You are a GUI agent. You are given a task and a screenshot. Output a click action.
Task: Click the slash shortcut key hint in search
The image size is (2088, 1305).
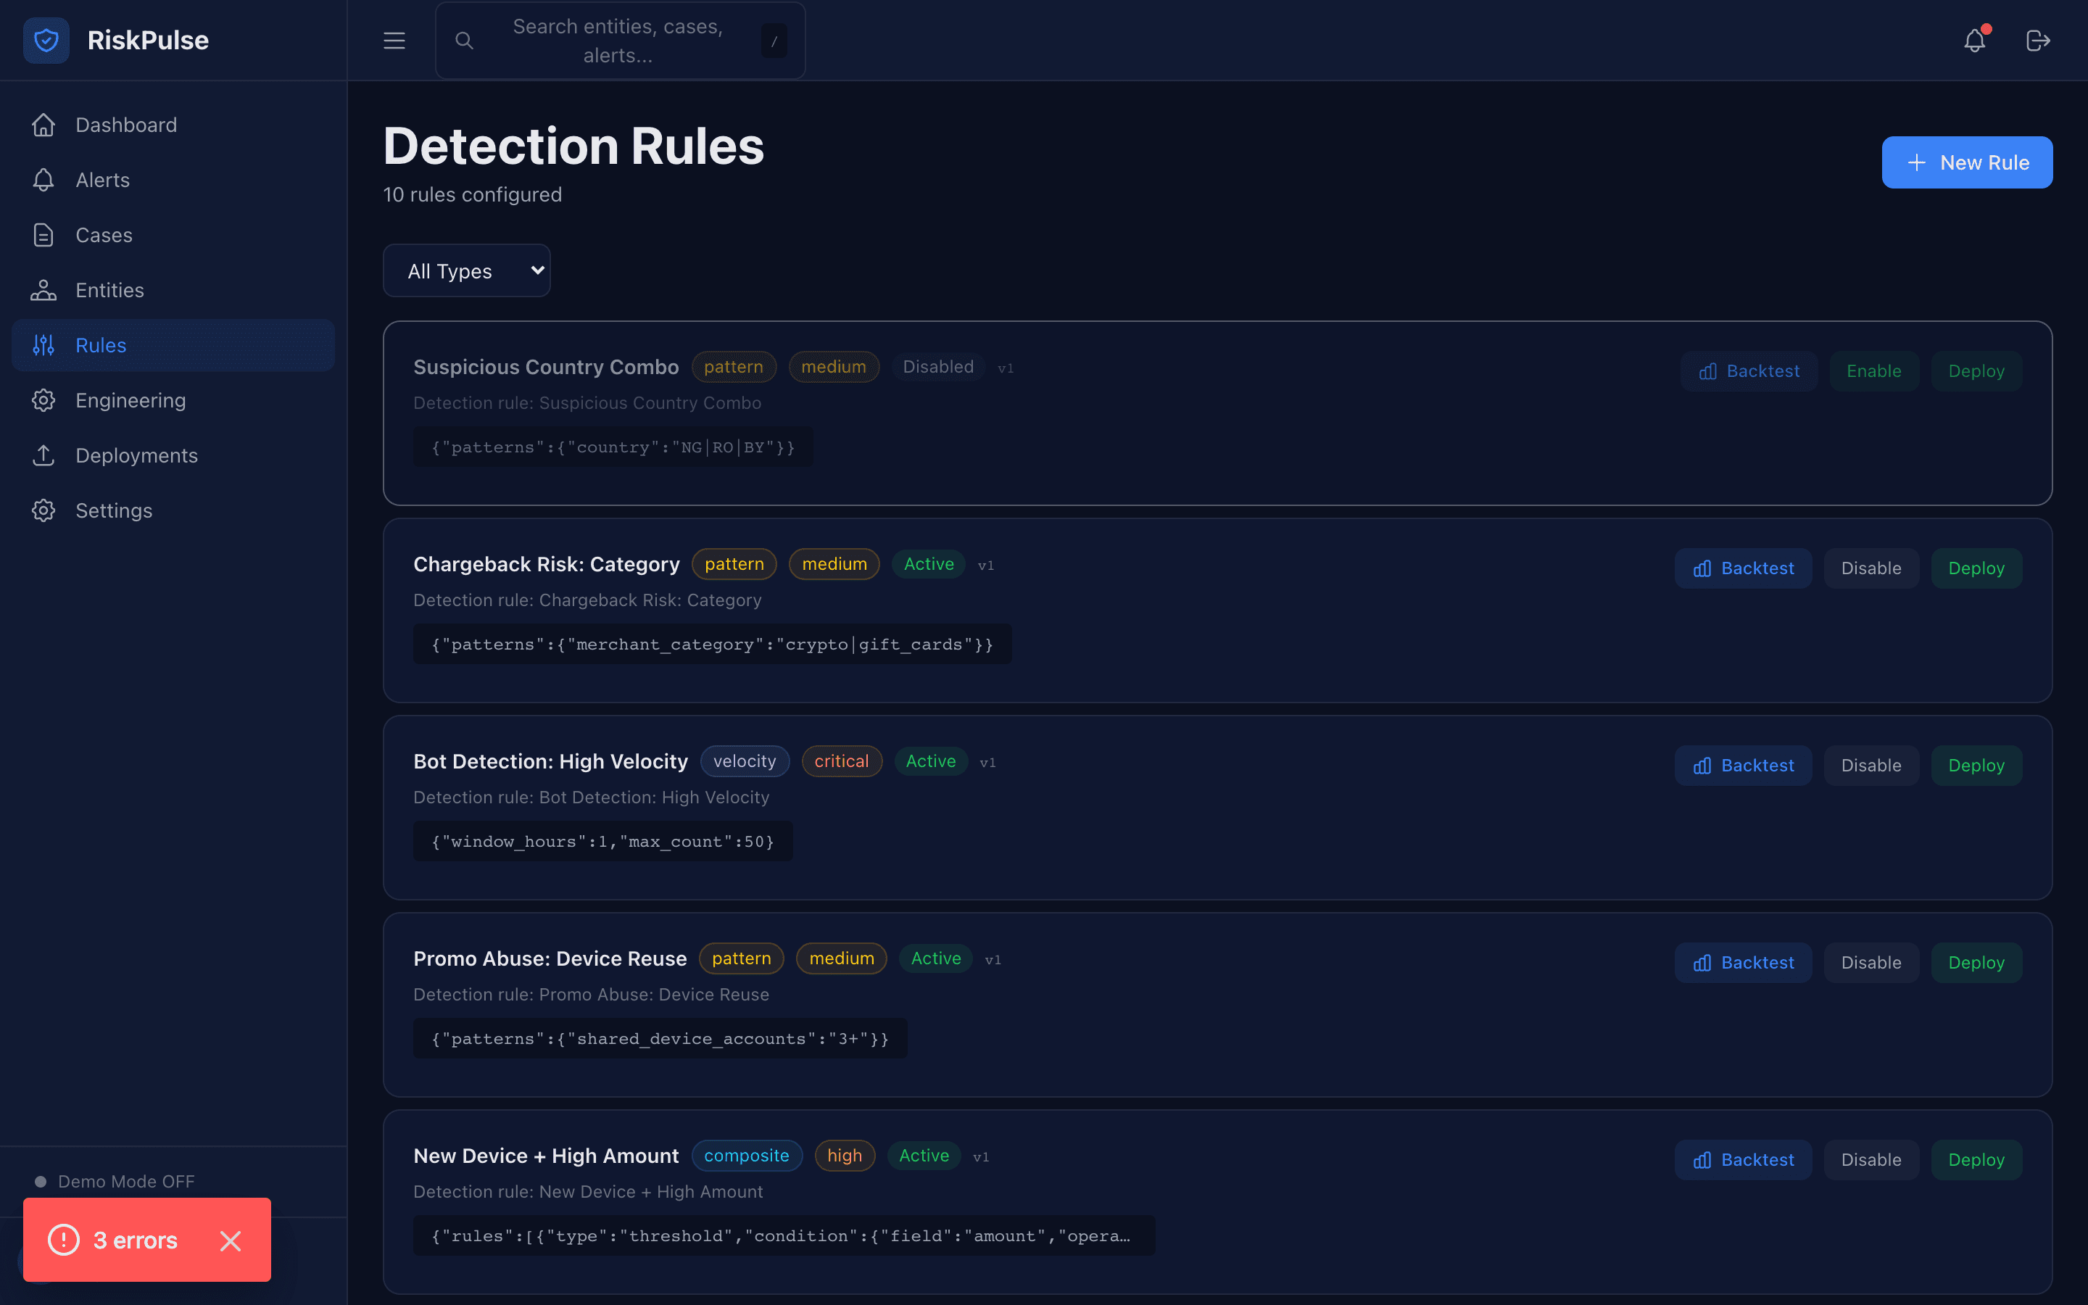(774, 41)
